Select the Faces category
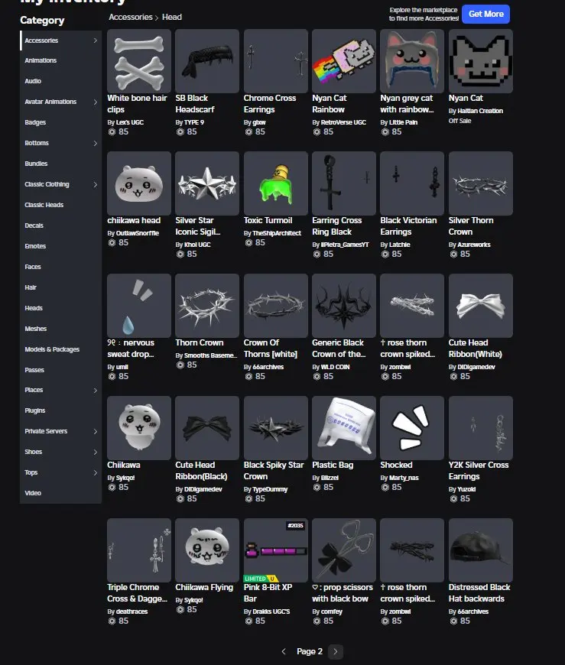Screen dimensions: 565x665 pyautogui.click(x=33, y=267)
